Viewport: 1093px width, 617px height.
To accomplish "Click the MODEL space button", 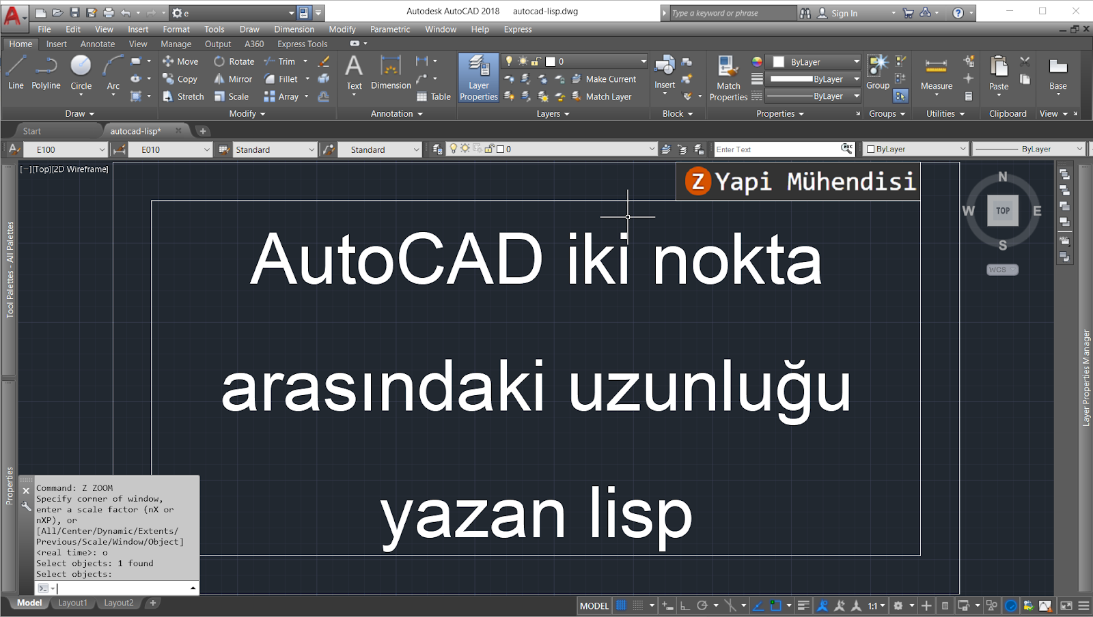I will (x=594, y=605).
